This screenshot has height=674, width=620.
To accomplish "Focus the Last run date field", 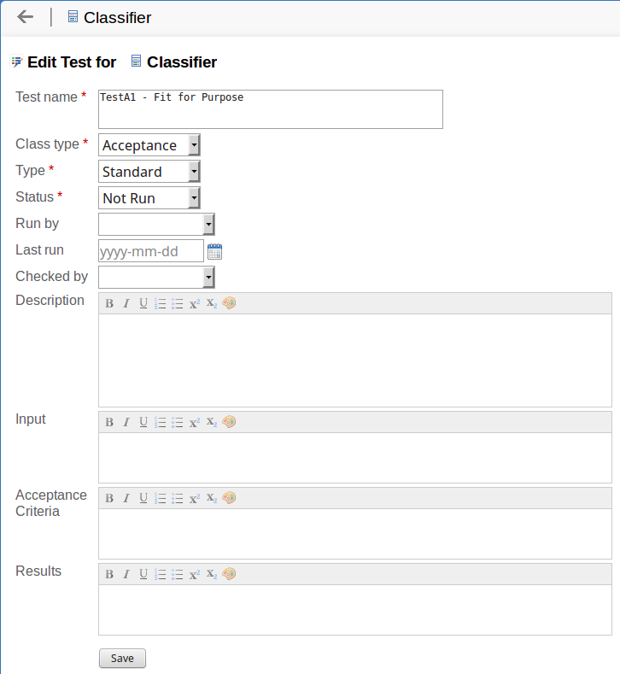I will pos(151,251).
